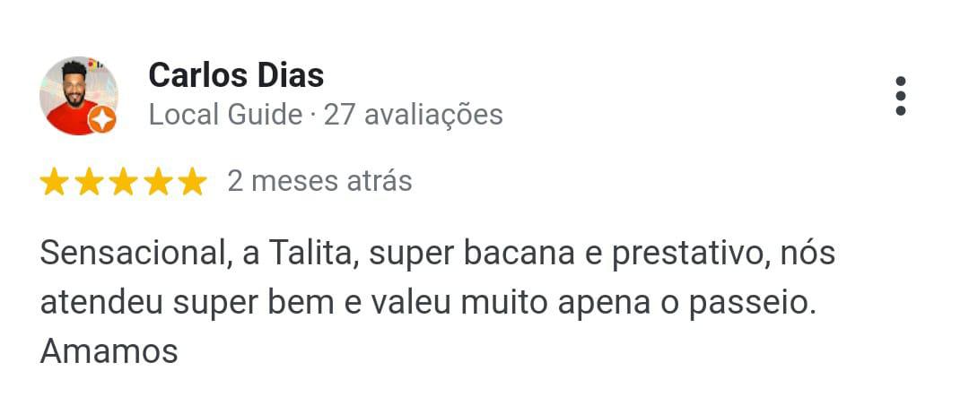969x414 pixels.
Task: Click the word "Amamos" ending the review
Action: pos(109,351)
